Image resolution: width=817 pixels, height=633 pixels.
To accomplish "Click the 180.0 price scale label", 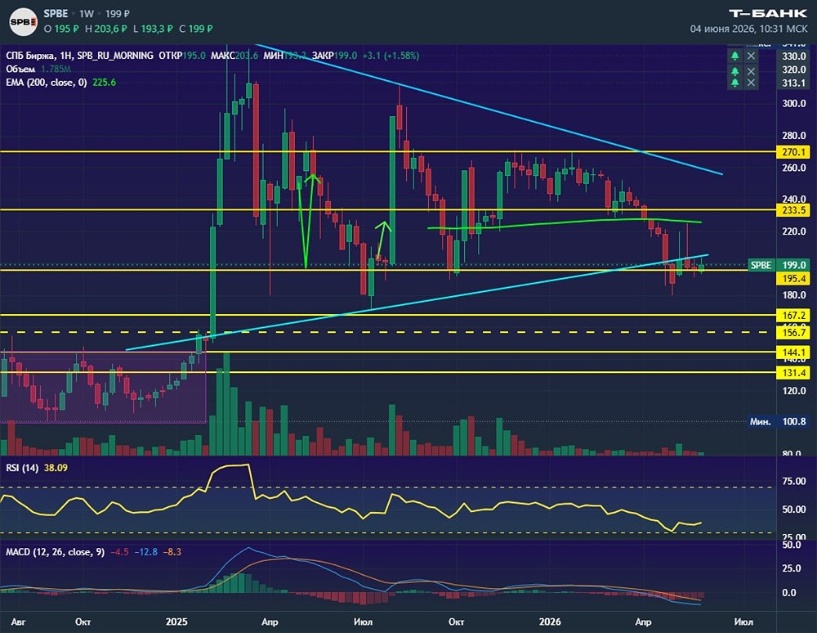I will coord(793,295).
